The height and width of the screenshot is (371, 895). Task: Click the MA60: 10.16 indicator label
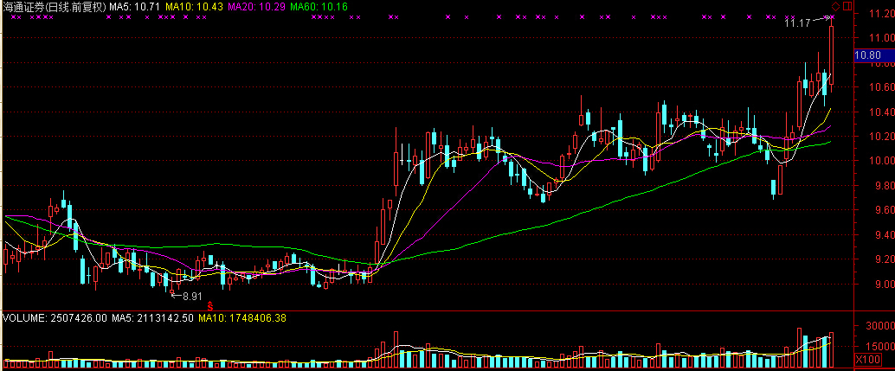[x=319, y=7]
